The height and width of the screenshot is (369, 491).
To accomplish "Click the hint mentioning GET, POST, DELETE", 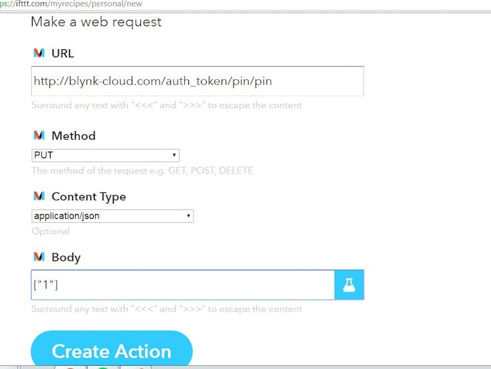I will tap(143, 171).
